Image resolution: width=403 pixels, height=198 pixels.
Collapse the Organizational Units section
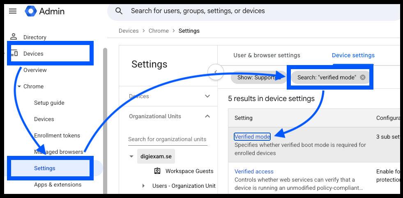tap(207, 116)
